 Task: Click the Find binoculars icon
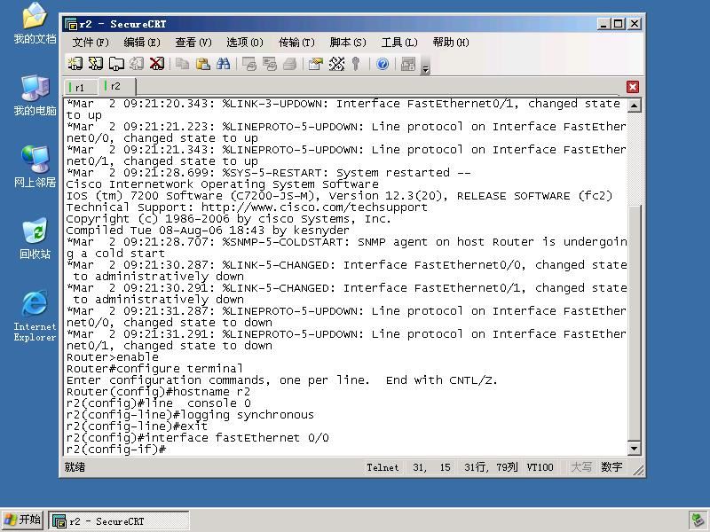click(224, 64)
